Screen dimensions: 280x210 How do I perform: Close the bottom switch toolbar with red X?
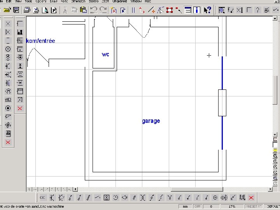tap(251, 198)
